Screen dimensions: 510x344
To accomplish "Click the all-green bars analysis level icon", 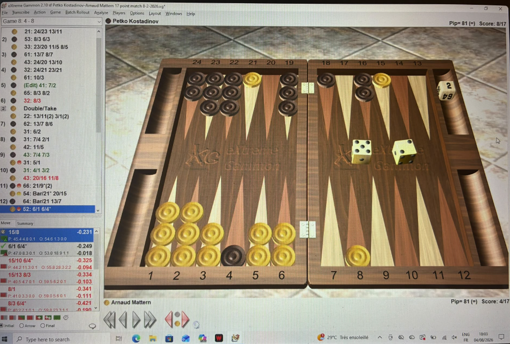I will click(x=57, y=317).
